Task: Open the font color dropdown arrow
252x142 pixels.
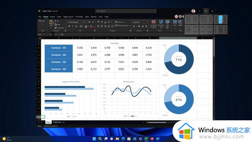Action: pyautogui.click(x=93, y=26)
